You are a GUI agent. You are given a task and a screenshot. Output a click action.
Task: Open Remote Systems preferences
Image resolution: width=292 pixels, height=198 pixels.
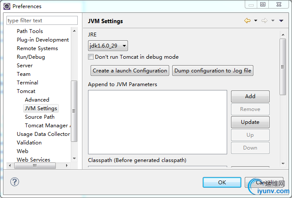pyautogui.click(x=37, y=48)
